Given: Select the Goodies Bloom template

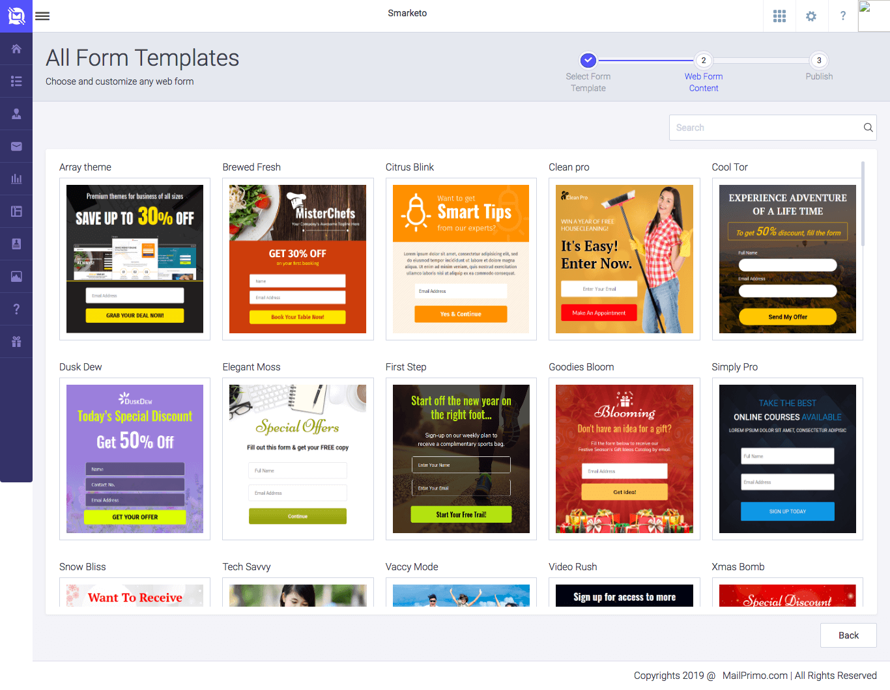Looking at the screenshot, I should [x=624, y=459].
